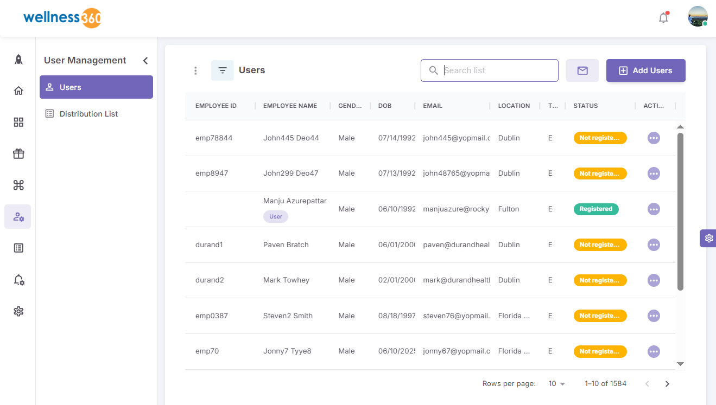
Task: Select Users item in User Management menu
Action: coord(96,87)
